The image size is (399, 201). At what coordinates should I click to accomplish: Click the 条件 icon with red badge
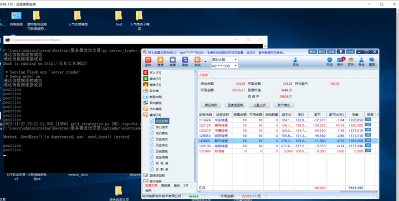click(340, 61)
